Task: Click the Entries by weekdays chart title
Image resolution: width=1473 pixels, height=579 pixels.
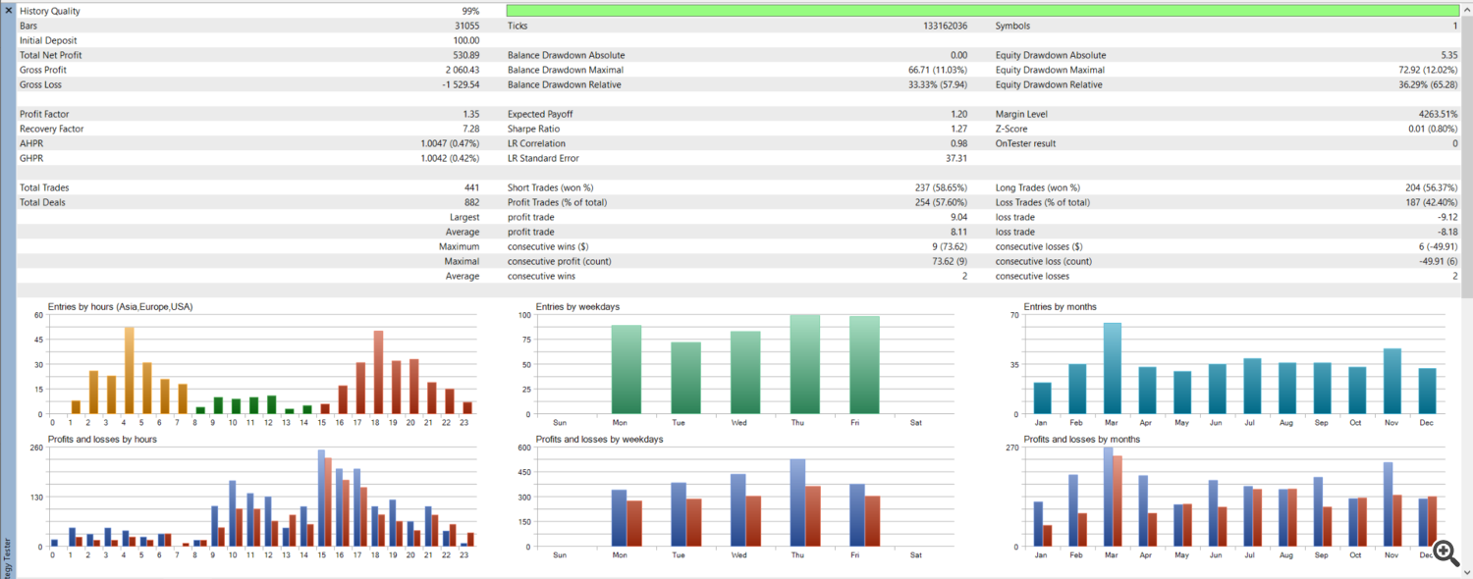Action: click(577, 307)
